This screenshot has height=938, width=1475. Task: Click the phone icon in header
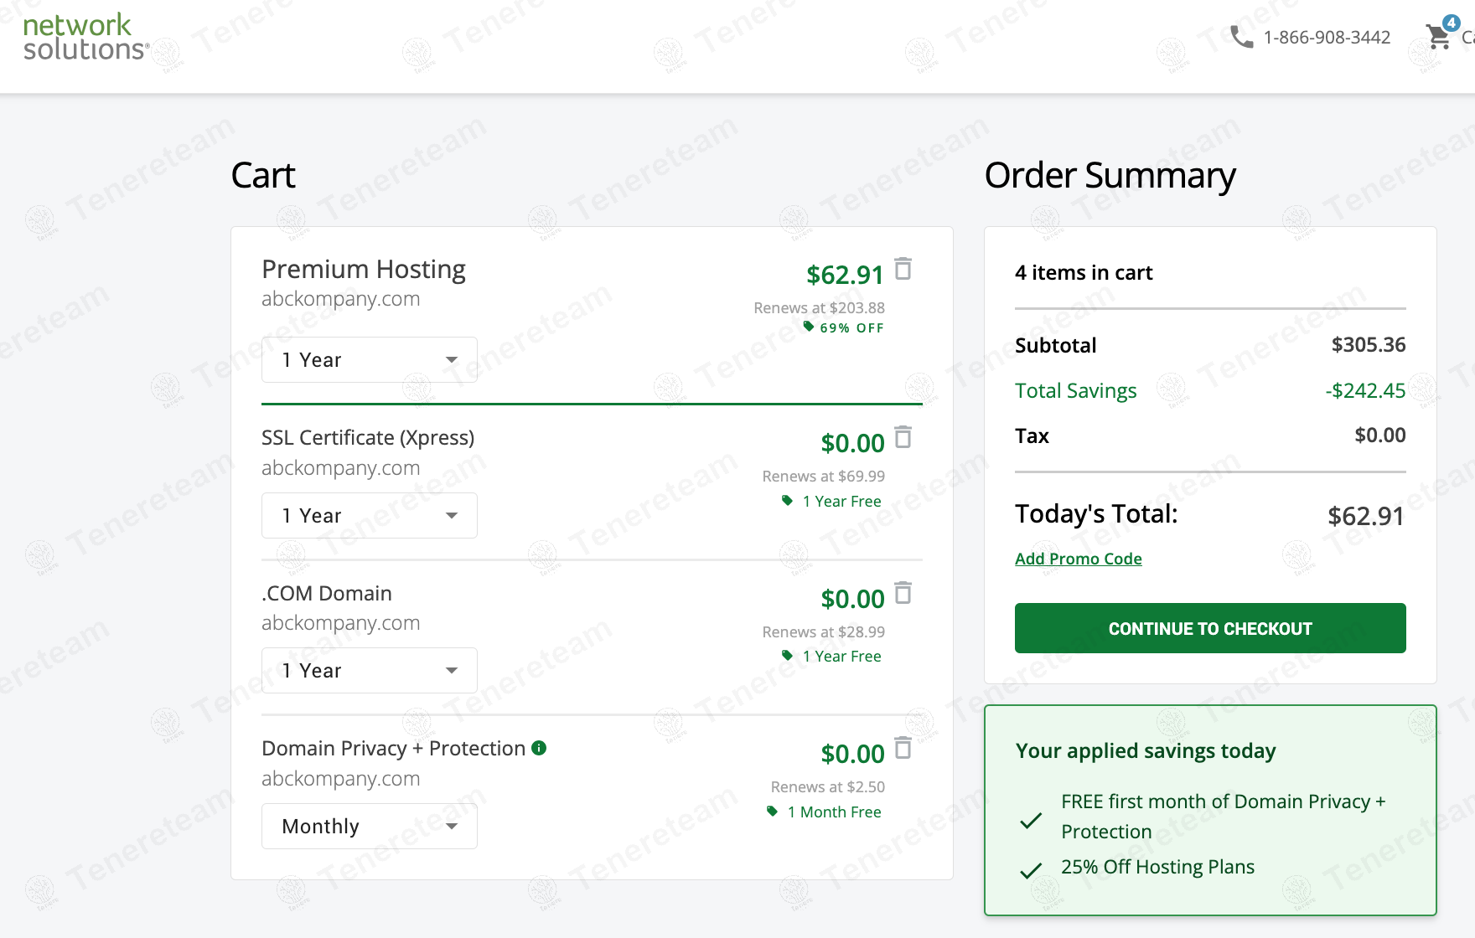[x=1241, y=37]
